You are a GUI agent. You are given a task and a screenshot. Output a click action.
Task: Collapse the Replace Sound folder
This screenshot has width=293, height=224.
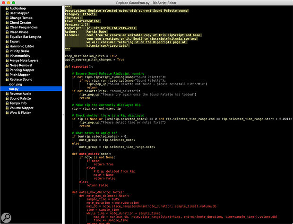(x=21, y=79)
